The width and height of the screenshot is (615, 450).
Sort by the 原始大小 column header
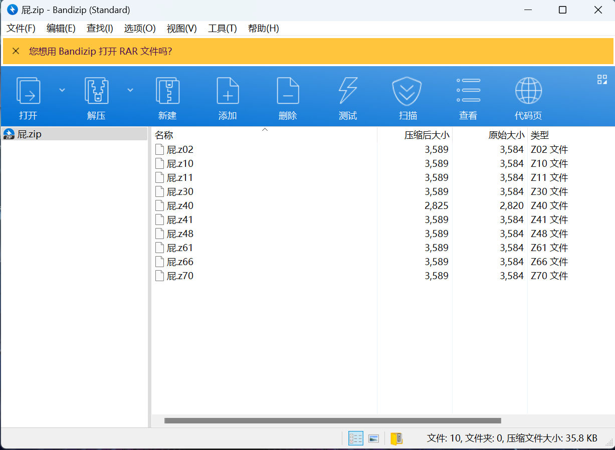click(506, 135)
